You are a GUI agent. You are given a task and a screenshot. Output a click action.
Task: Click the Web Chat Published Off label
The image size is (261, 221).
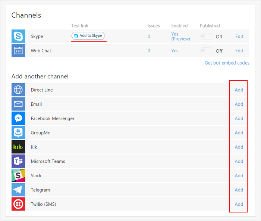tap(219, 51)
